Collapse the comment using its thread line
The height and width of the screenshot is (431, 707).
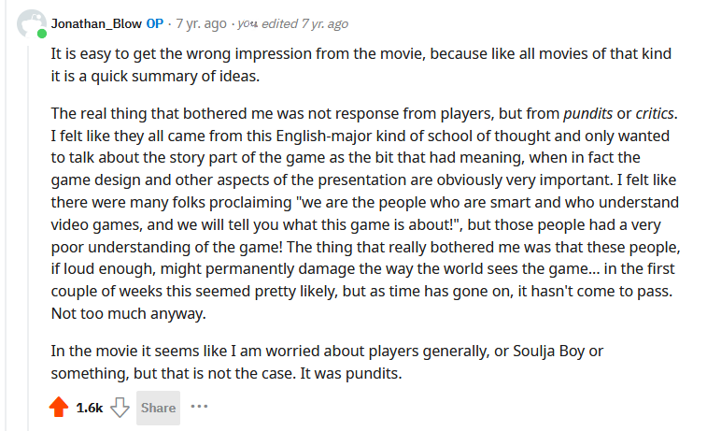coord(28,237)
